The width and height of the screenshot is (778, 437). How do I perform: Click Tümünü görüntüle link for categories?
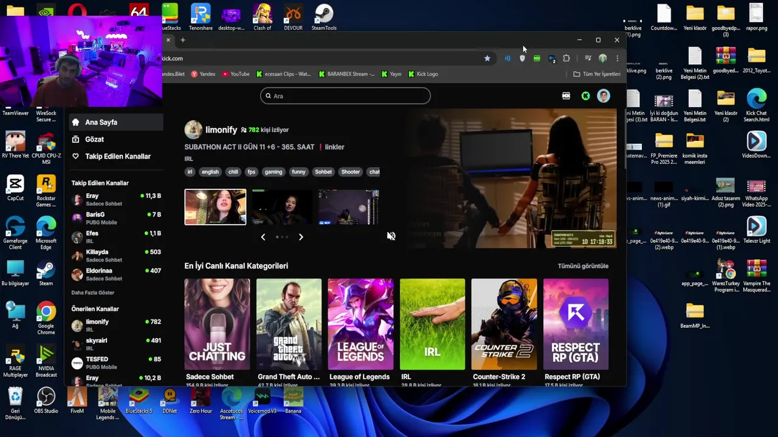pyautogui.click(x=583, y=266)
